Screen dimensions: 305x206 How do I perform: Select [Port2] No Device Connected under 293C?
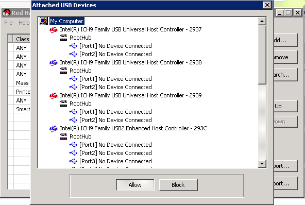pos(115,153)
